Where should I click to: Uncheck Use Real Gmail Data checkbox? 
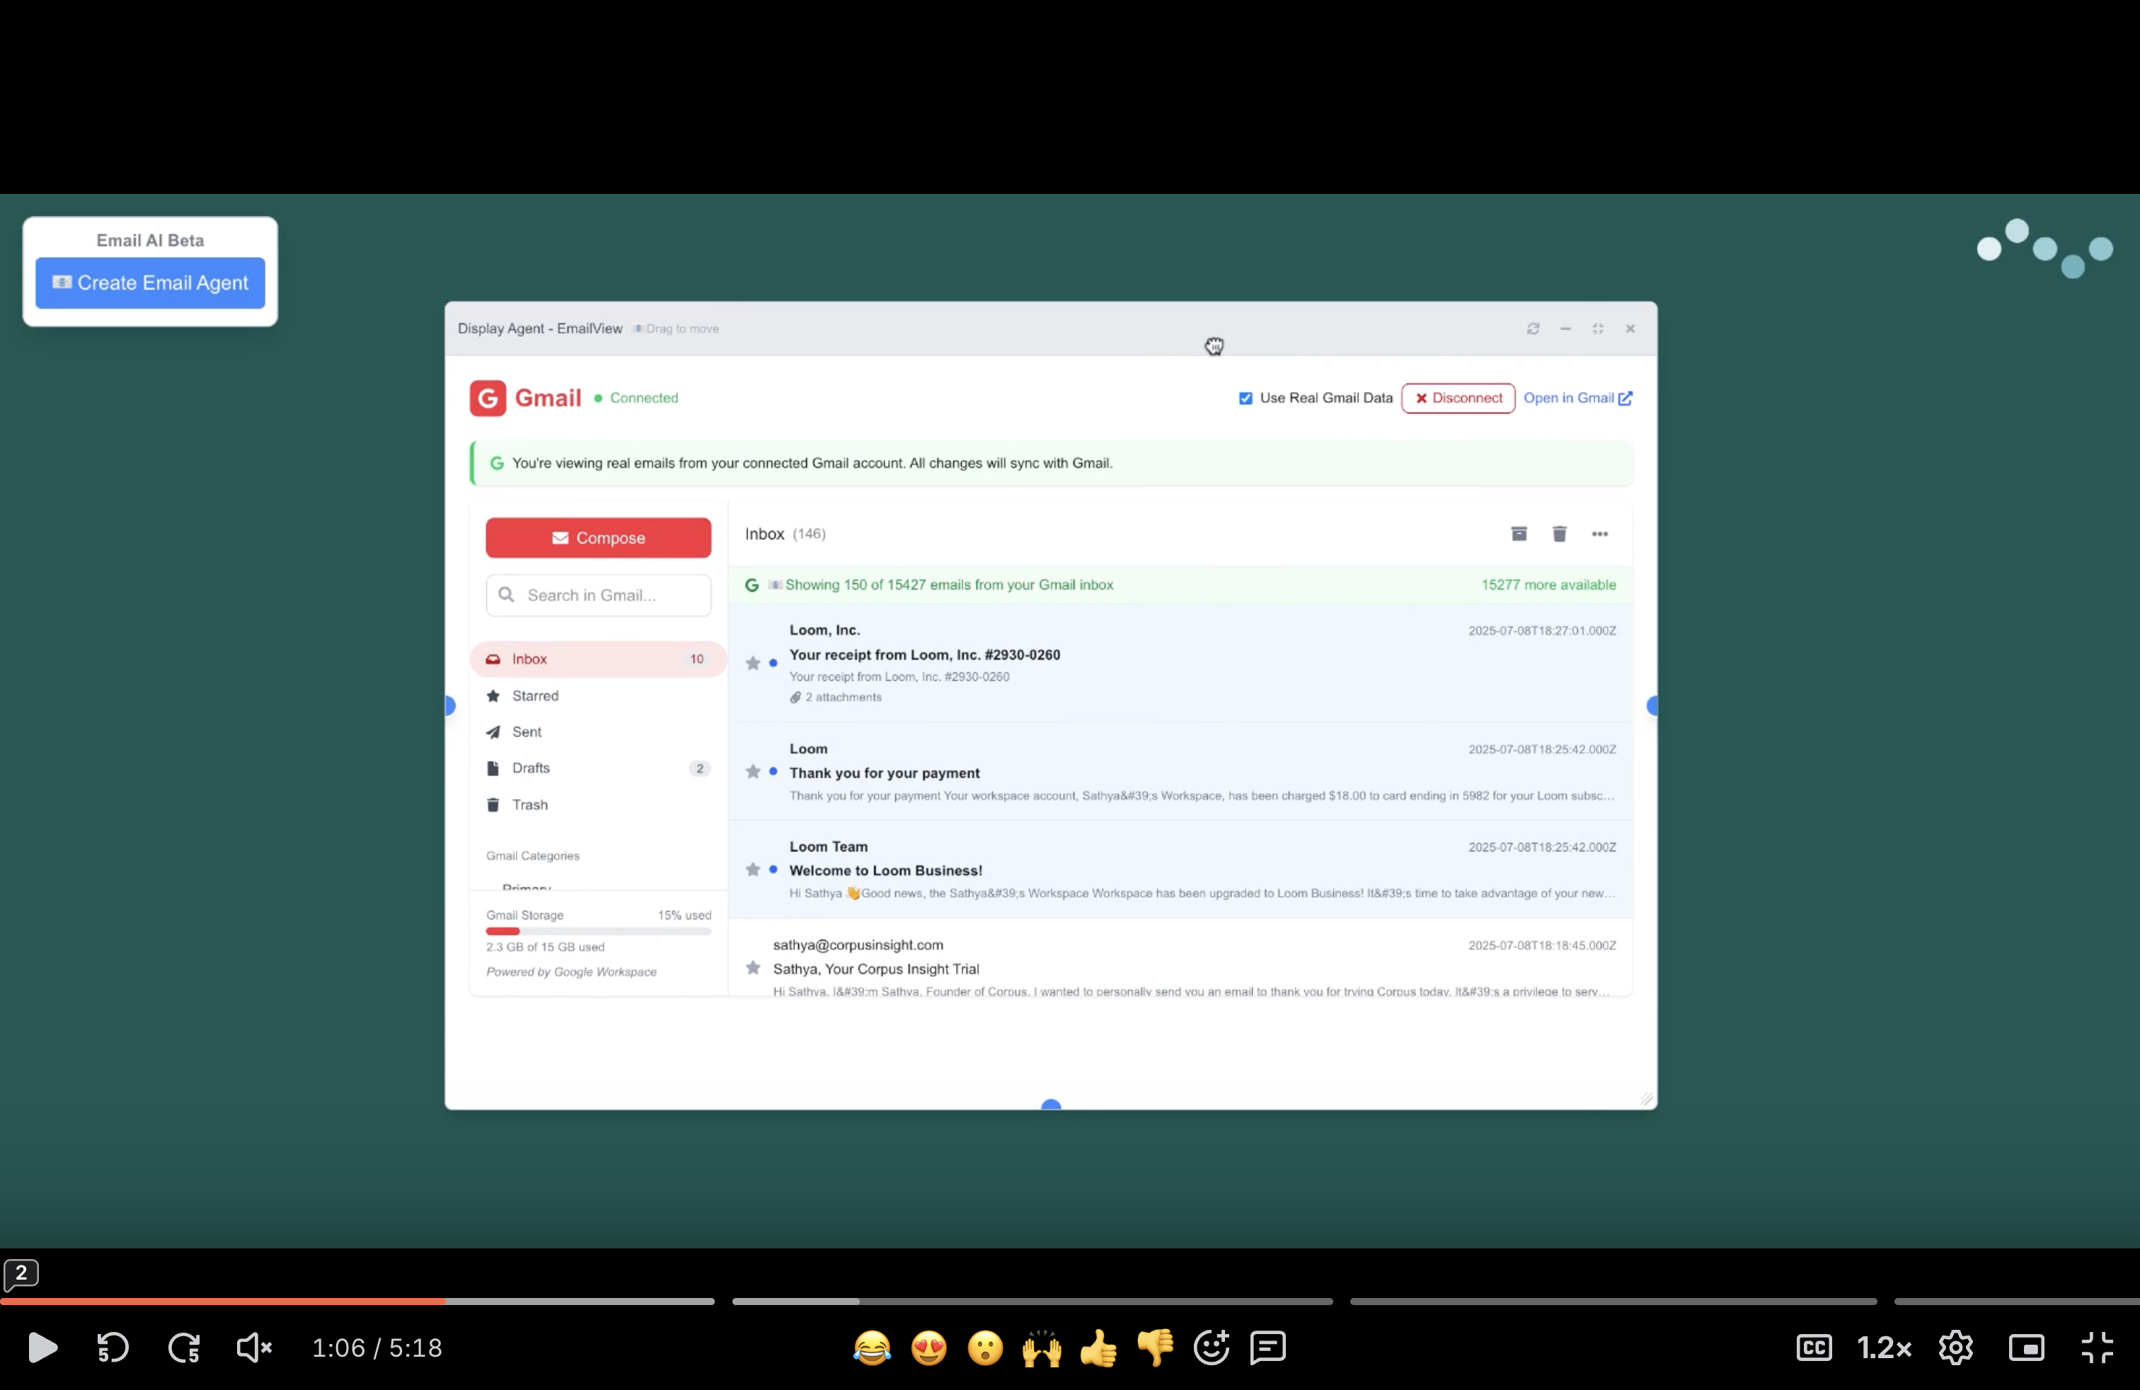tap(1246, 398)
